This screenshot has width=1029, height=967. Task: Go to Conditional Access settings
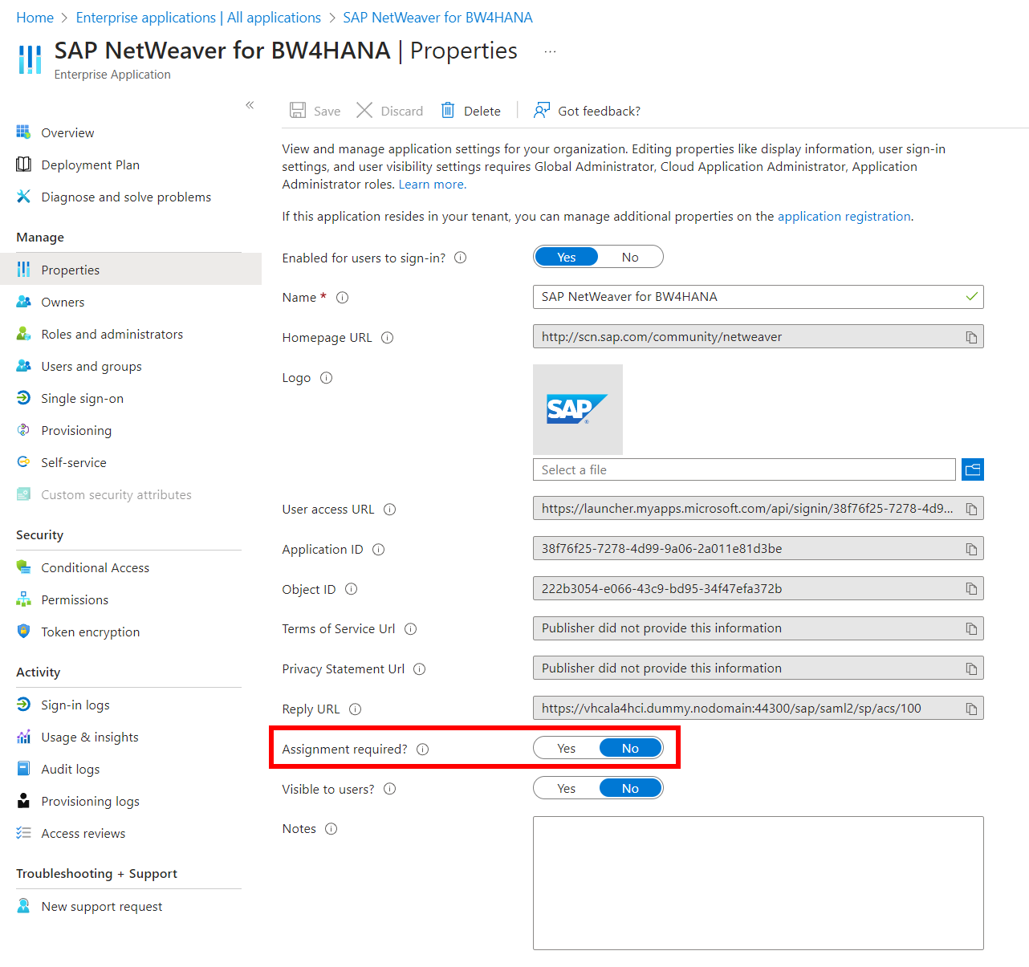[x=95, y=568]
